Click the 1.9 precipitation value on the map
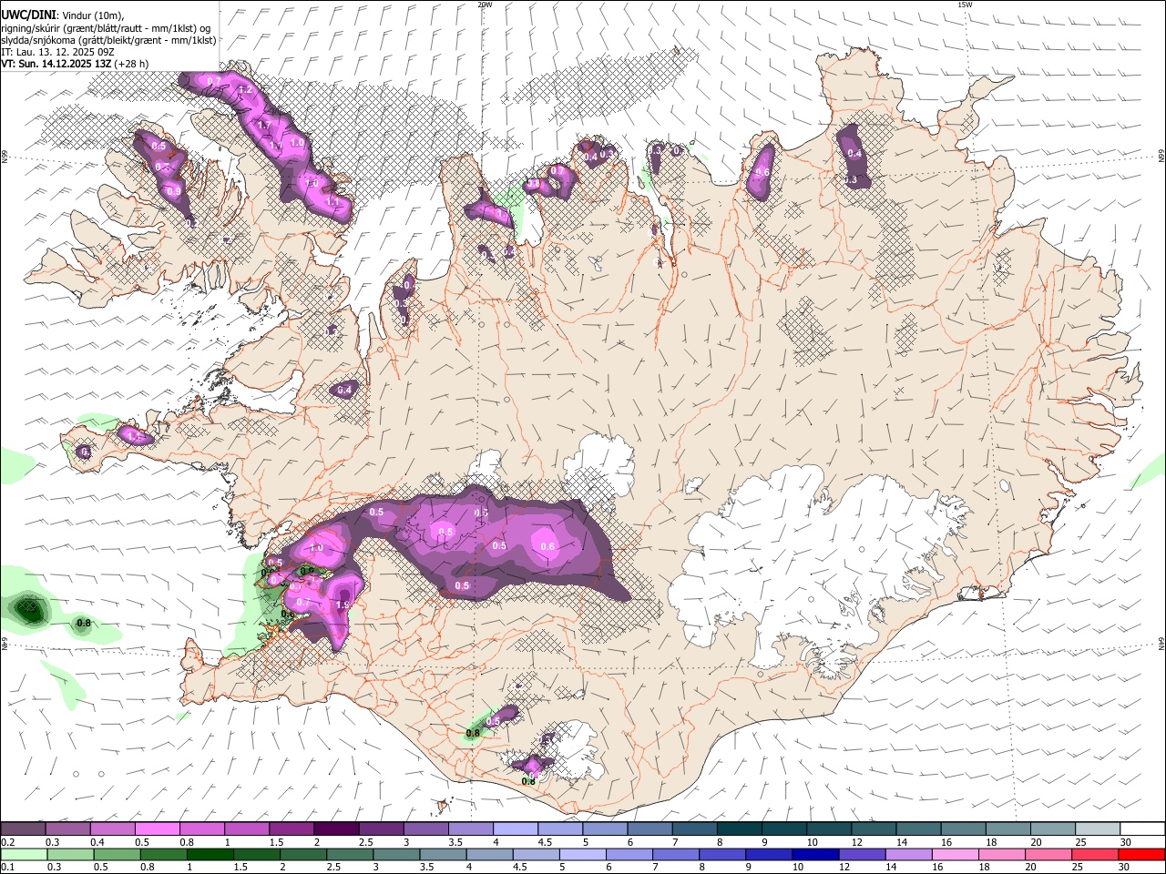The image size is (1166, 874). click(x=343, y=605)
